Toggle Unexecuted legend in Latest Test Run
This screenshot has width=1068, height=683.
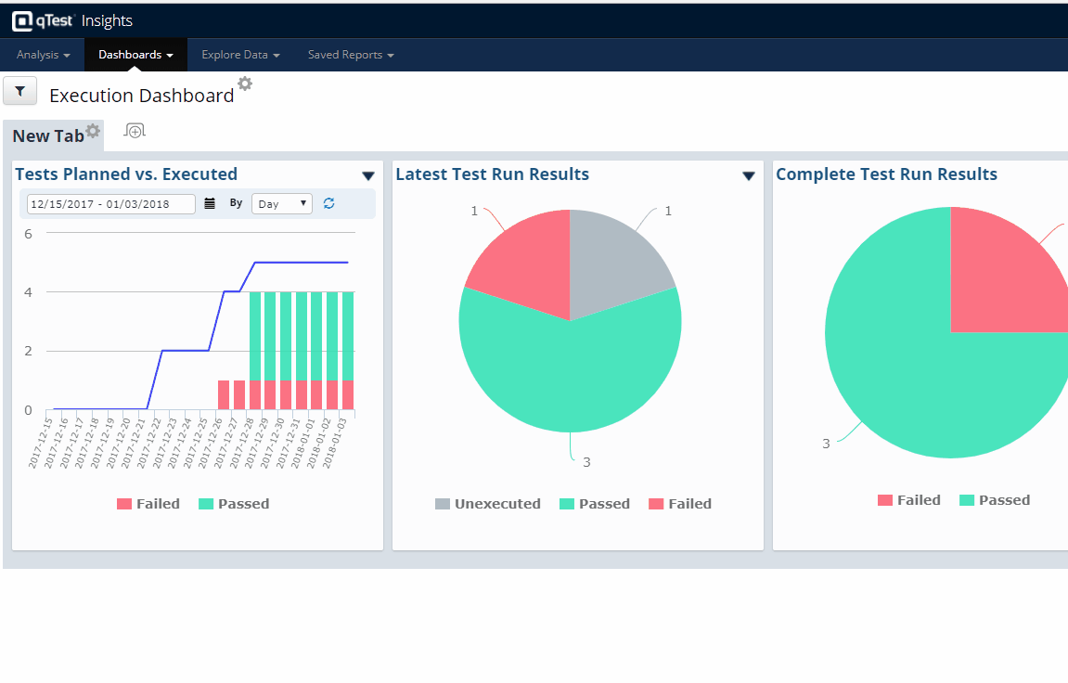(487, 504)
